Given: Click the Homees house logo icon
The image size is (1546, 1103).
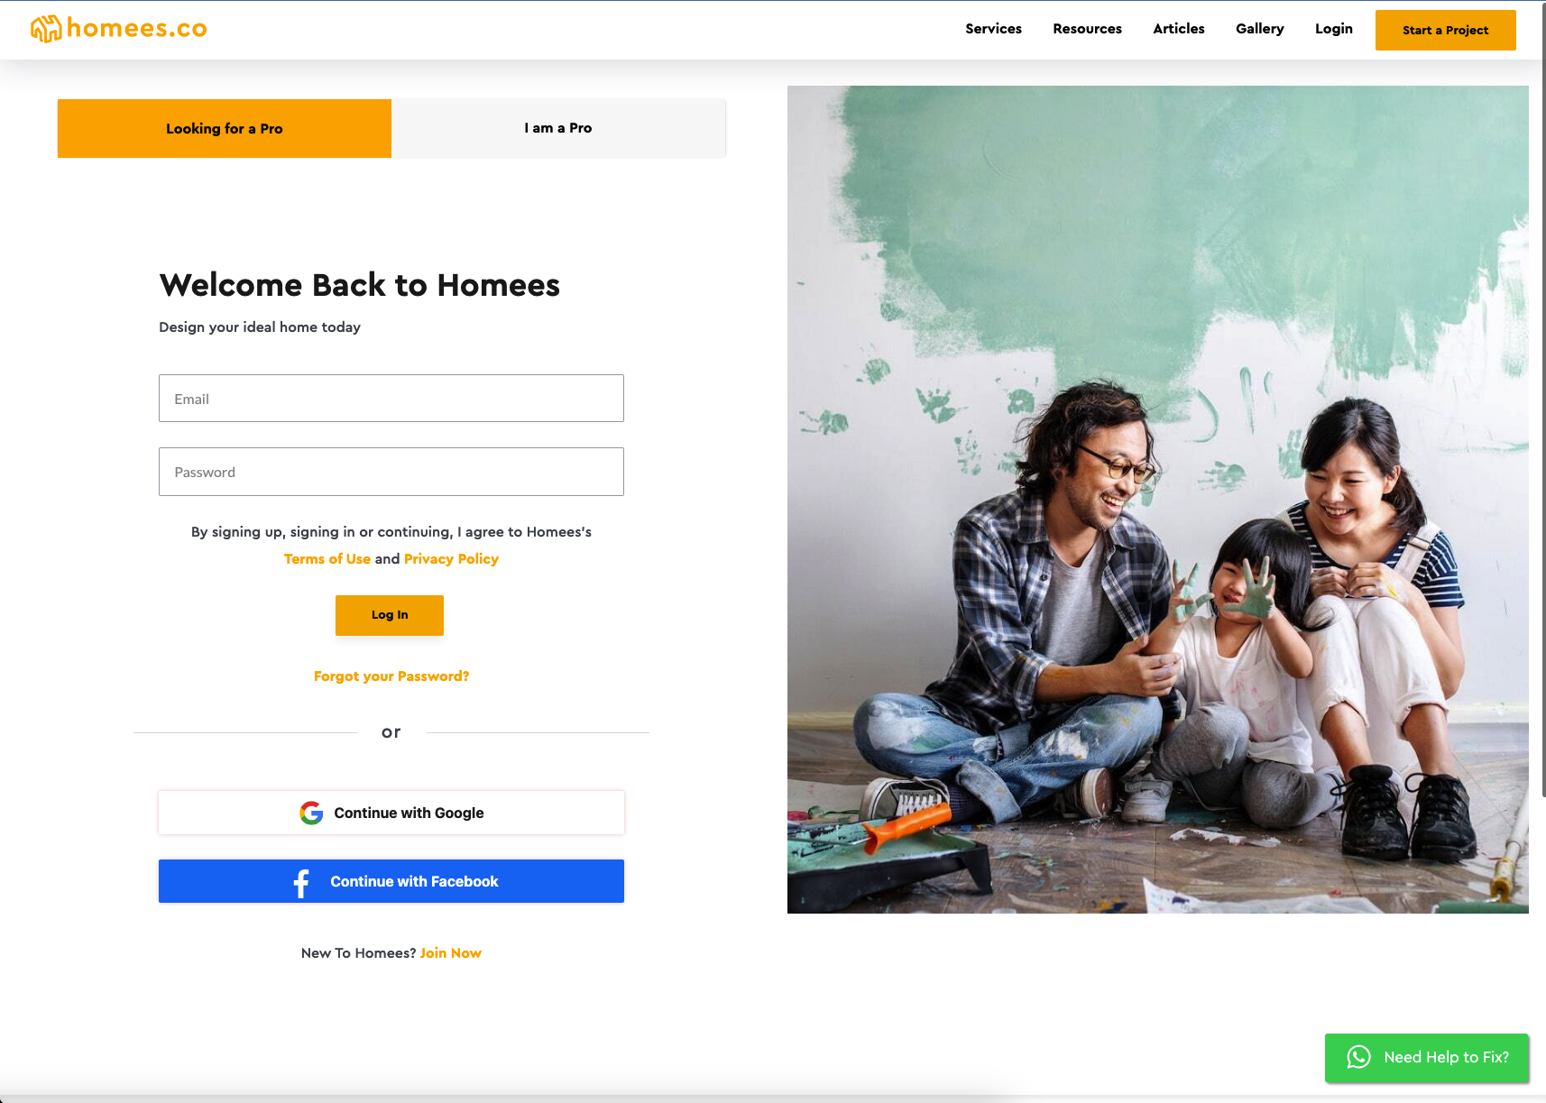Looking at the screenshot, I should (46, 29).
